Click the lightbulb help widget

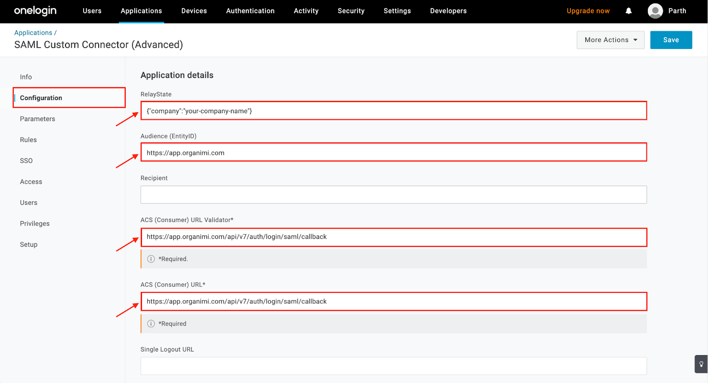tap(701, 364)
